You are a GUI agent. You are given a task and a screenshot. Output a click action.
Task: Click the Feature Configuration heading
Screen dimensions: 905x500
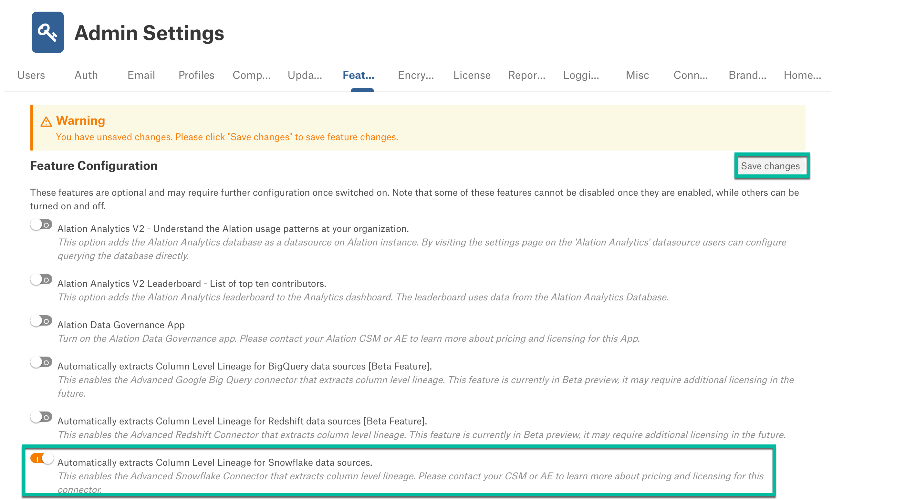click(x=94, y=166)
